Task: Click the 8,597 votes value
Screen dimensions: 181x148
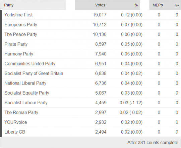Action: pyautogui.click(x=101, y=44)
